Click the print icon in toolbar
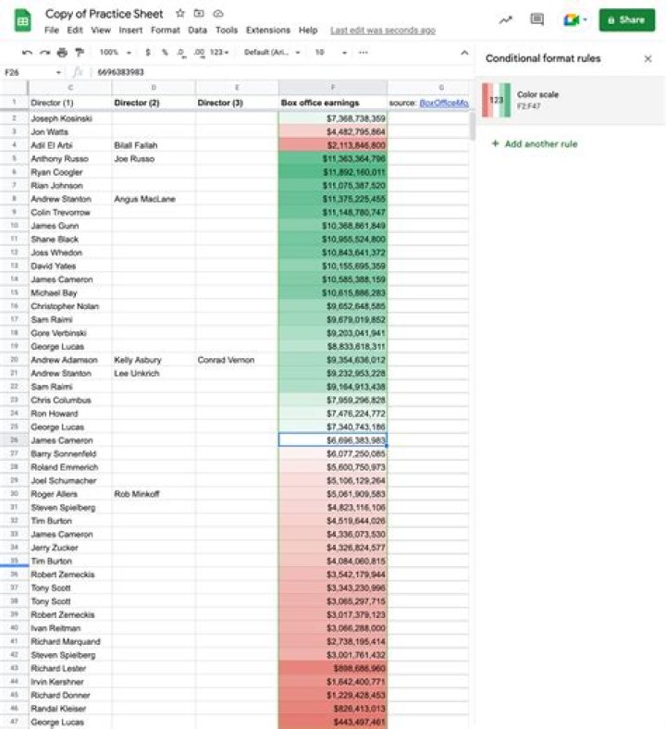The width and height of the screenshot is (666, 729). 62,53
